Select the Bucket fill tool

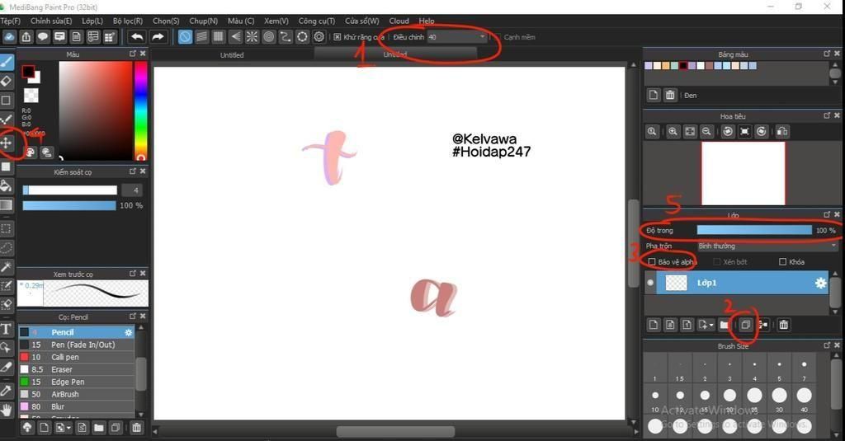7,185
